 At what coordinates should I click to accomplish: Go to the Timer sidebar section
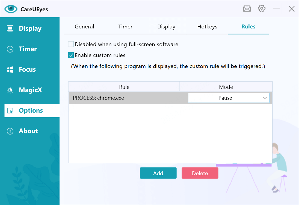30,49
